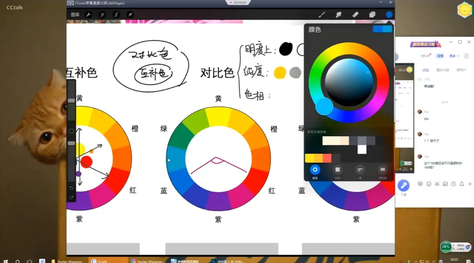Open Photoshop from the Windows taskbar
Screen dimensions: 474x263
214,260
